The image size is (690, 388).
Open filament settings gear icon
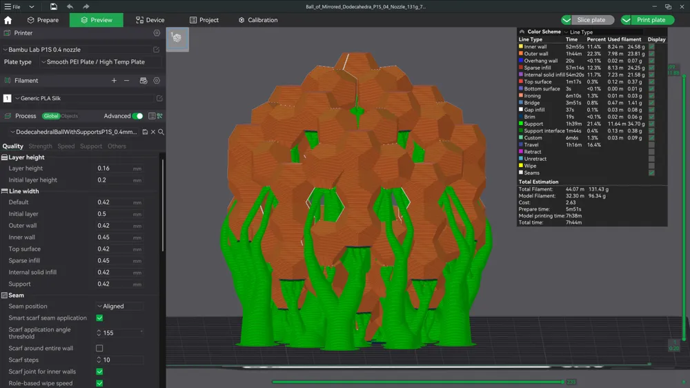[x=157, y=81]
